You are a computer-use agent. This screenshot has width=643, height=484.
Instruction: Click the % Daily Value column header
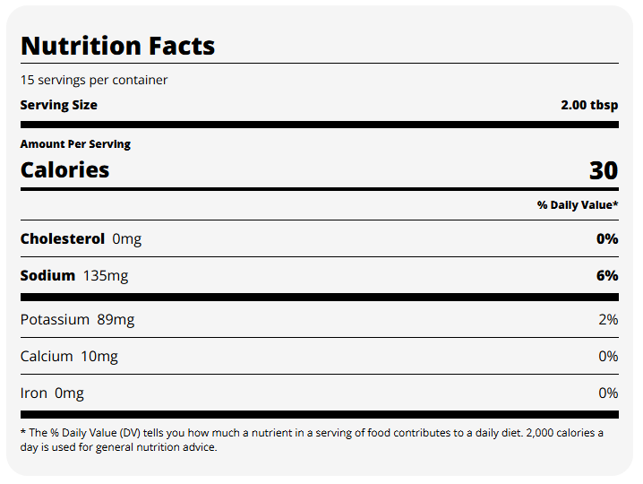click(x=578, y=205)
